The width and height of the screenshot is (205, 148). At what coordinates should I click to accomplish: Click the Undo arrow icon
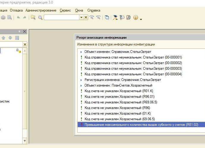coord(18,17)
